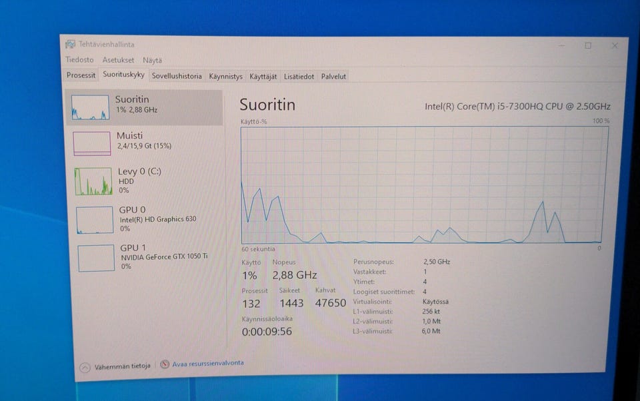640x401 pixels.
Task: Open the Näytä menu
Action: click(x=152, y=61)
